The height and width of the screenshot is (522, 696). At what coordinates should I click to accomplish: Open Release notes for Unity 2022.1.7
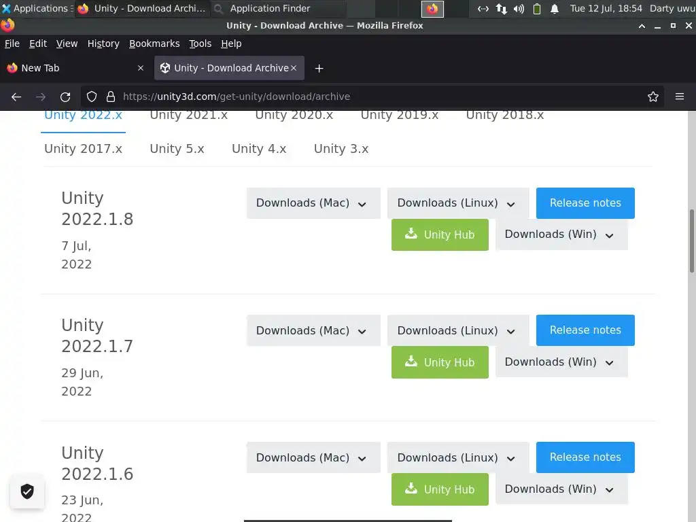585,330
